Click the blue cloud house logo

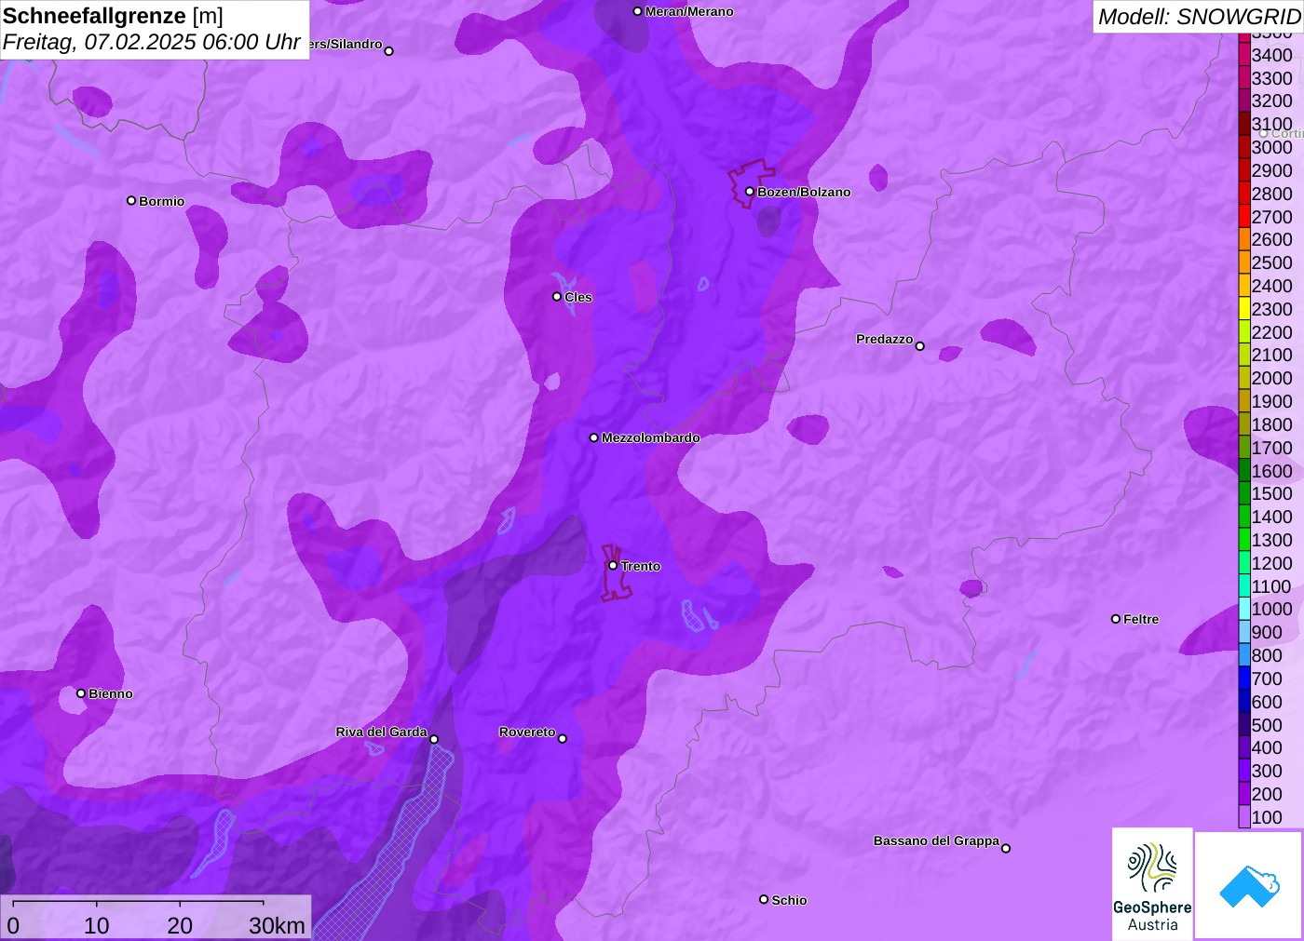click(1249, 885)
